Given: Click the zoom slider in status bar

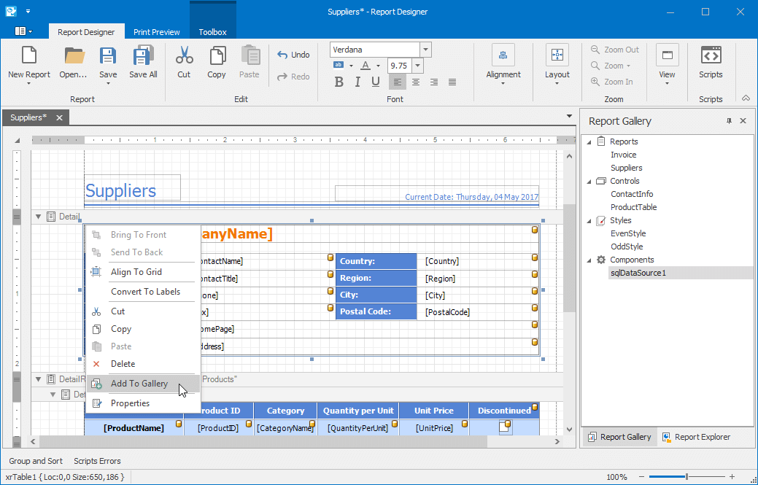Looking at the screenshot, I should (686, 477).
